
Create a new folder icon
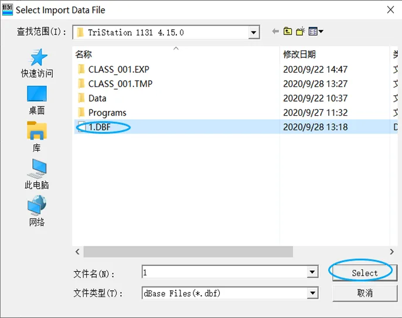click(300, 31)
